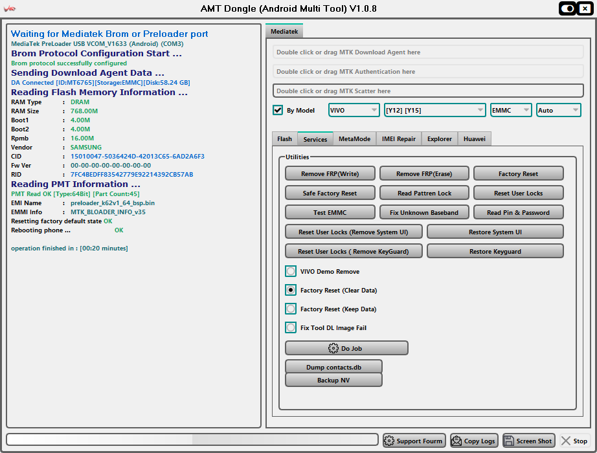
Task: Click the SAMSUNG vendor value
Action: pyautogui.click(x=86, y=148)
